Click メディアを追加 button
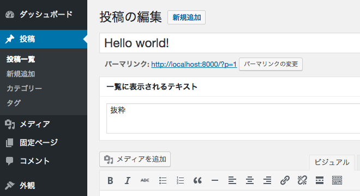Viewport: 360px width, 196px height. coord(135,159)
